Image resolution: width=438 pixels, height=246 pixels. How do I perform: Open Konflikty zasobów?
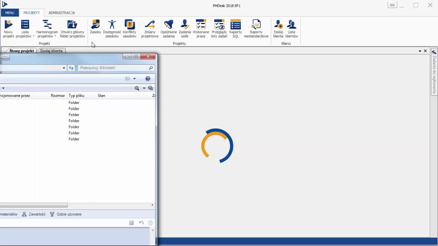tap(129, 29)
